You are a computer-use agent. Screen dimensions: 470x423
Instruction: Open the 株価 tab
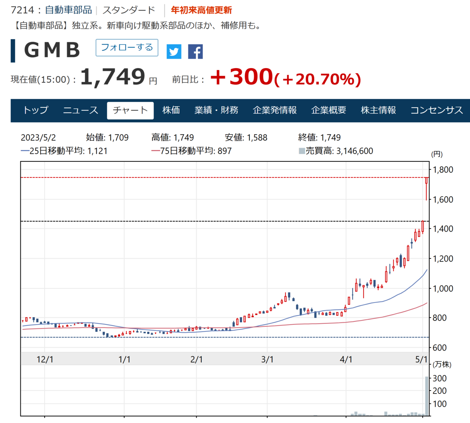click(x=171, y=110)
